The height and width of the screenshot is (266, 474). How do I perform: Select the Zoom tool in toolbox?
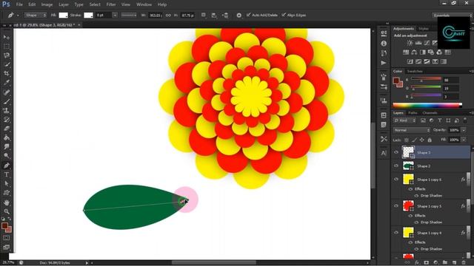point(7,211)
